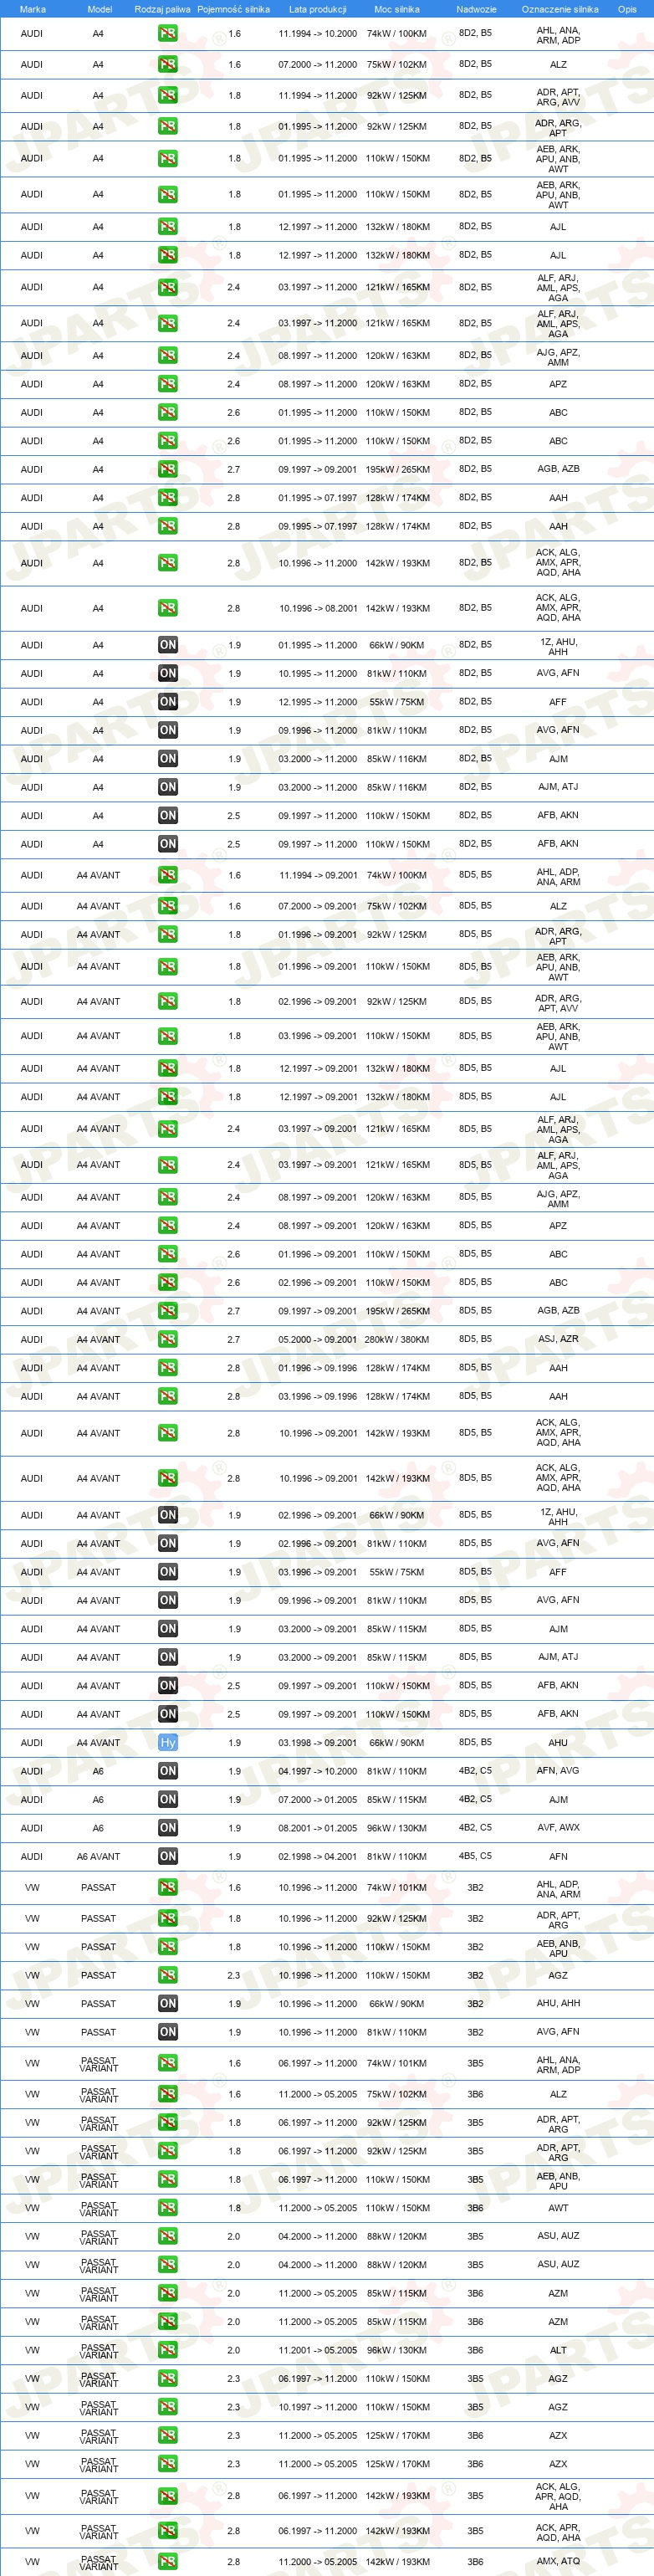
Task: Click engine code AHU, AHH in PASSAT row
Action: 558,2003
